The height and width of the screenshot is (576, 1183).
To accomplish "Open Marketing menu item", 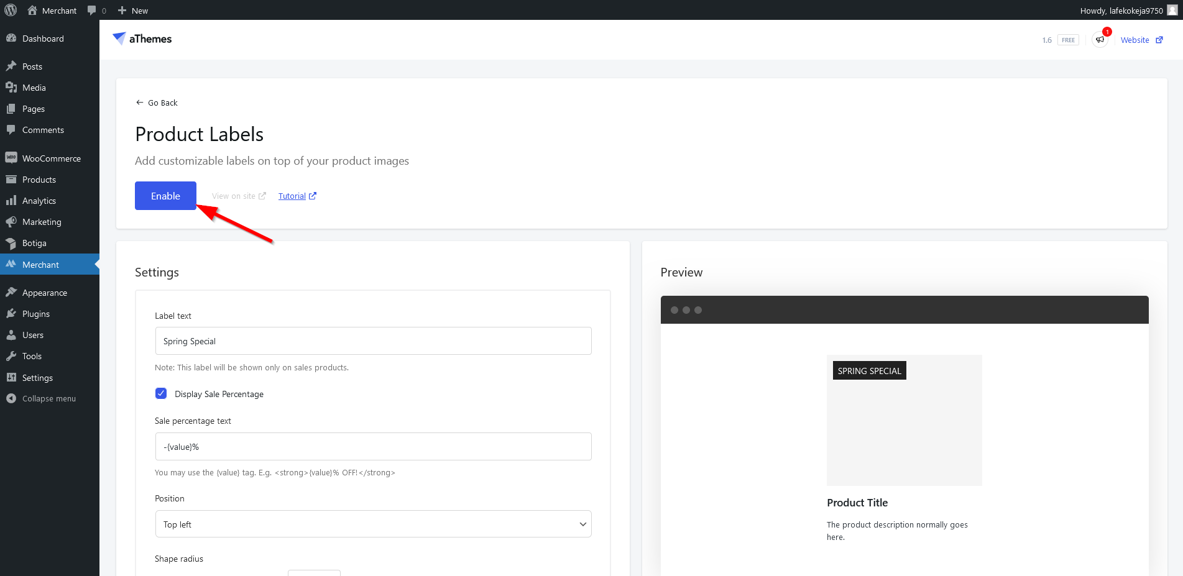I will point(50,222).
